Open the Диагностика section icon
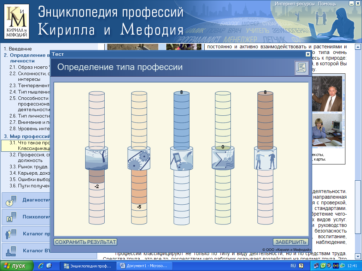This screenshot has height=271, width=362. pos(11,200)
